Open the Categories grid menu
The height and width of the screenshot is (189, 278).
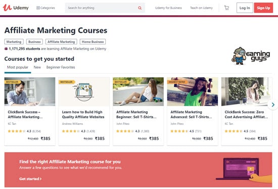point(45,8)
